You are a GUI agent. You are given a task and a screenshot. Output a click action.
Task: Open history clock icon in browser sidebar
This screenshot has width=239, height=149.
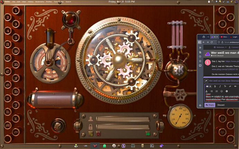[x=200, y=56]
